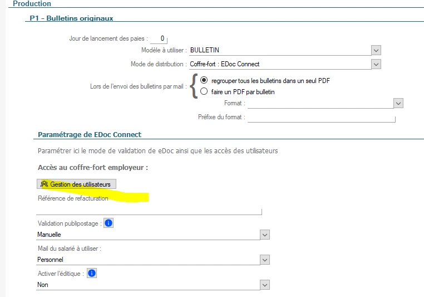Open the Mail du salarié Personnel dropdown
This screenshot has width=424, height=297.
pyautogui.click(x=265, y=260)
